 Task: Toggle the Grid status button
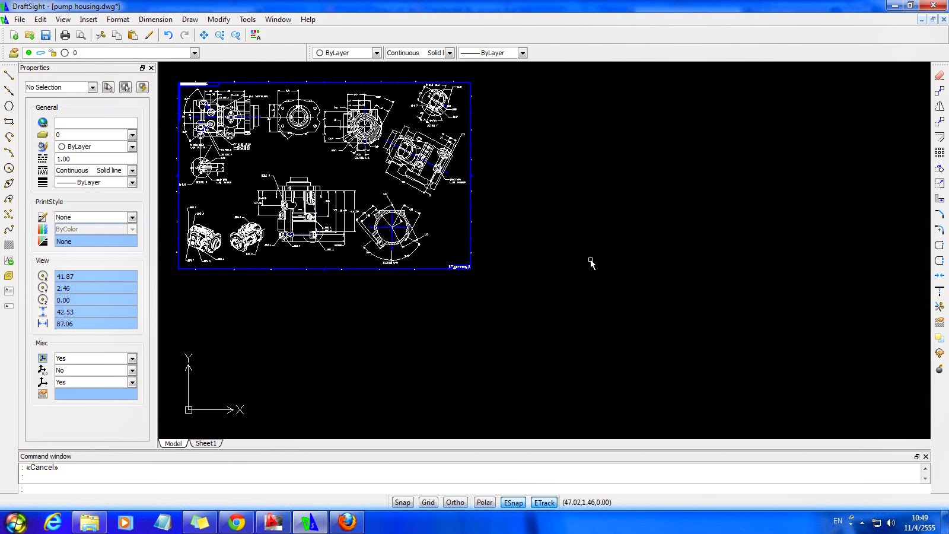coord(428,503)
